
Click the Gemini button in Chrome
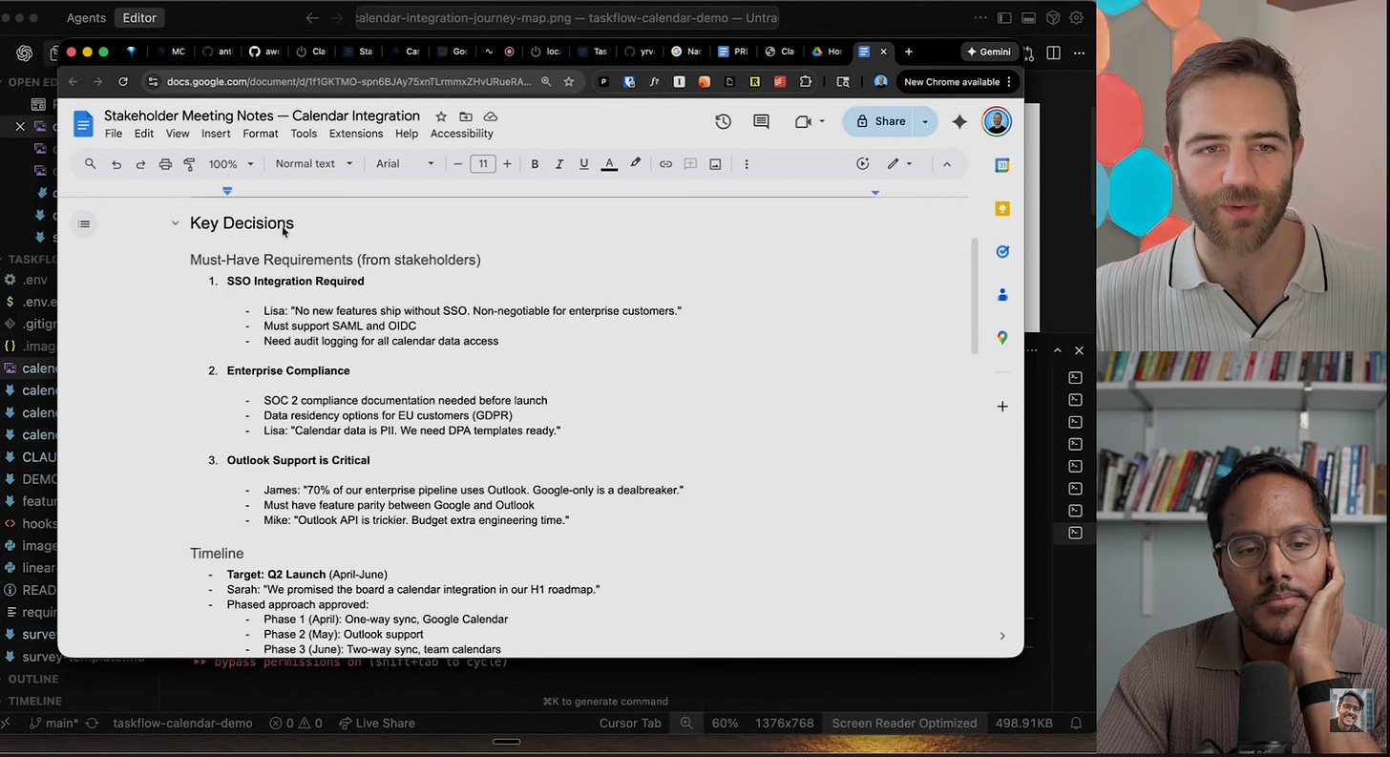[989, 52]
